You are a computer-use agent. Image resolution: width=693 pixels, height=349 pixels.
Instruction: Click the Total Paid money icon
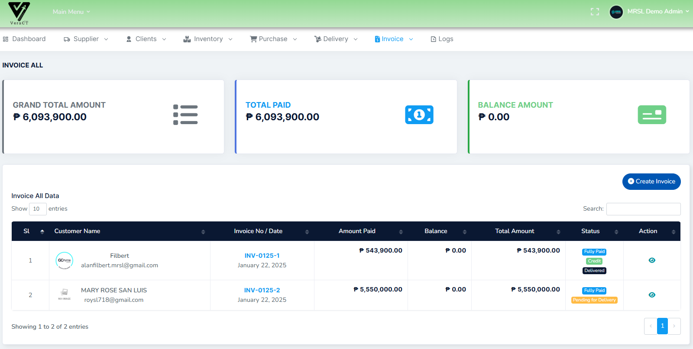coord(419,115)
